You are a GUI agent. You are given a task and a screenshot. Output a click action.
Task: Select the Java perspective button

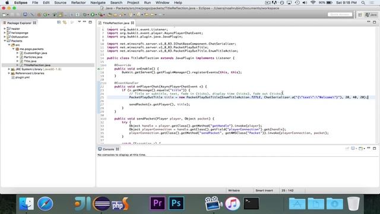coord(370,15)
